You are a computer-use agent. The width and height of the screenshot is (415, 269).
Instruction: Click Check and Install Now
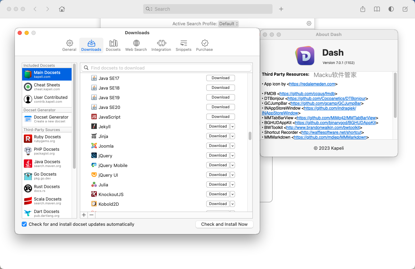(224, 224)
